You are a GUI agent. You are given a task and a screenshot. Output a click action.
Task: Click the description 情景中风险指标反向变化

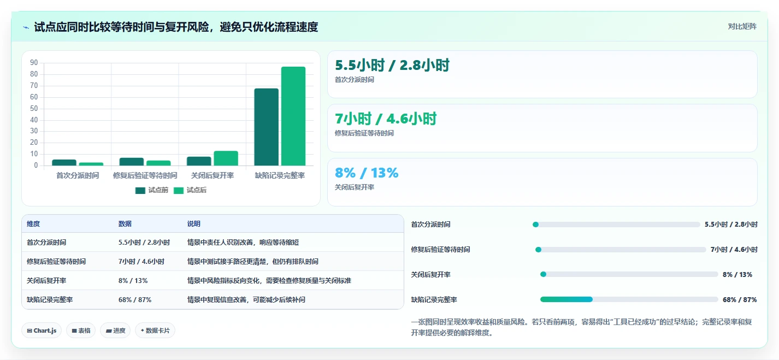269,281
